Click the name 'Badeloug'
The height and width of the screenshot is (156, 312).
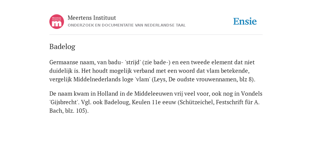(117, 102)
